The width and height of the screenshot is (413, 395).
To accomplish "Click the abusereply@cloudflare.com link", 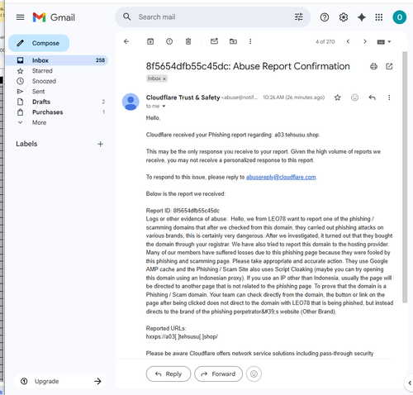I will [281, 177].
